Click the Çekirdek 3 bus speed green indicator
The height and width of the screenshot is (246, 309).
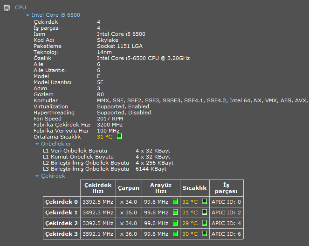click(x=175, y=234)
